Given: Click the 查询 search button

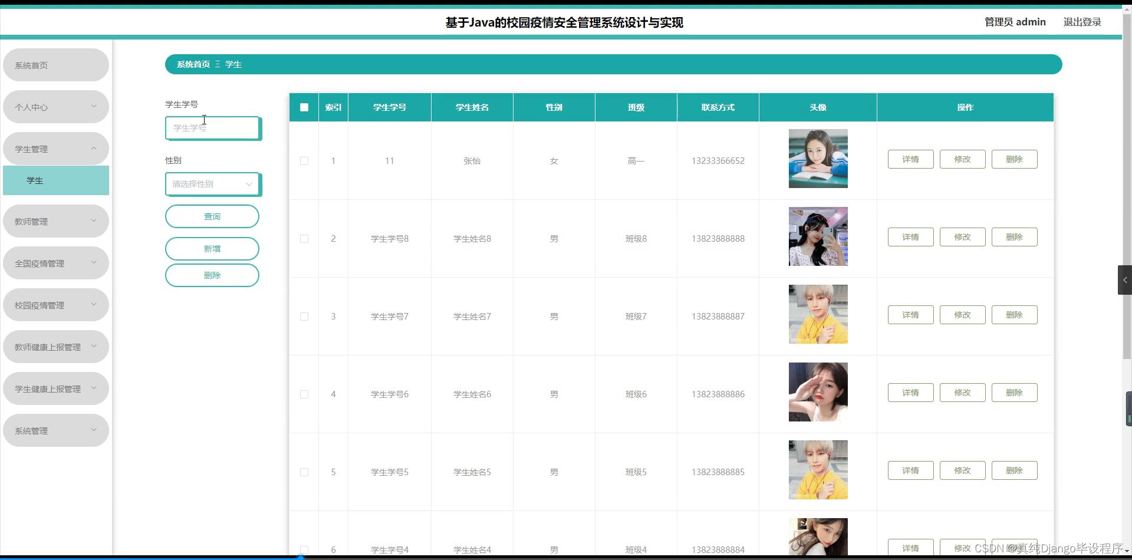Looking at the screenshot, I should (x=212, y=216).
